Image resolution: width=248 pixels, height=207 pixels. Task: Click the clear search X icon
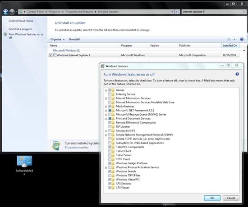point(244,12)
